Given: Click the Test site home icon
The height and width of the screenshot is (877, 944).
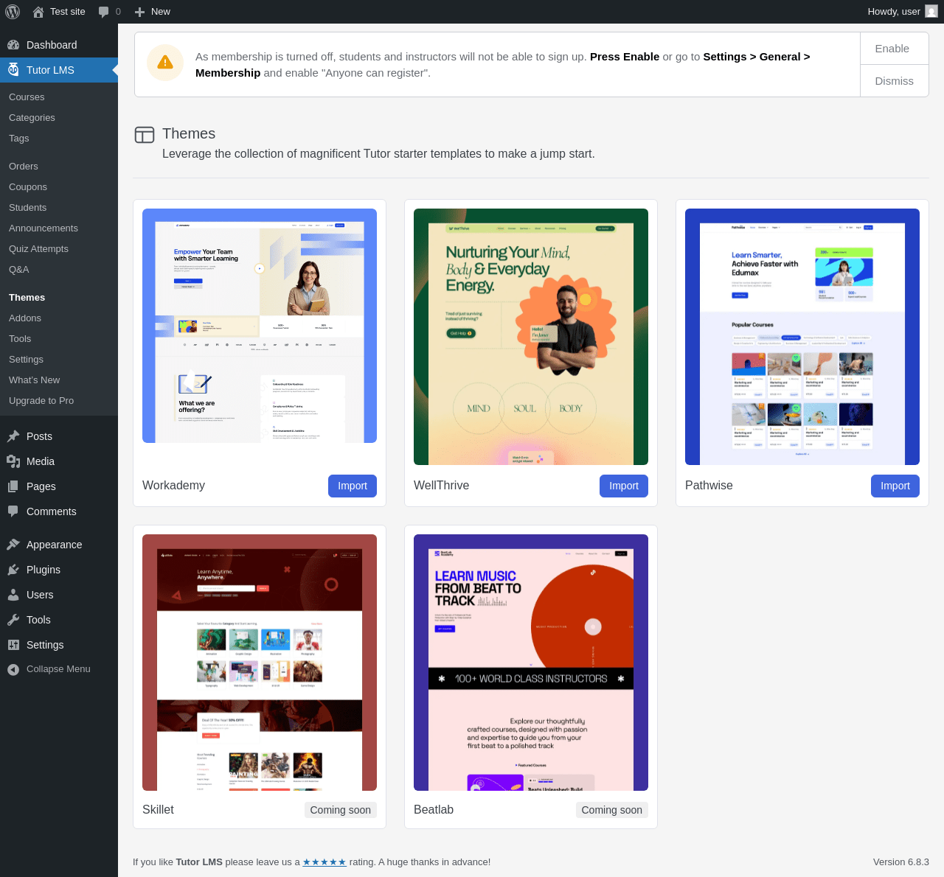Looking at the screenshot, I should [x=38, y=12].
